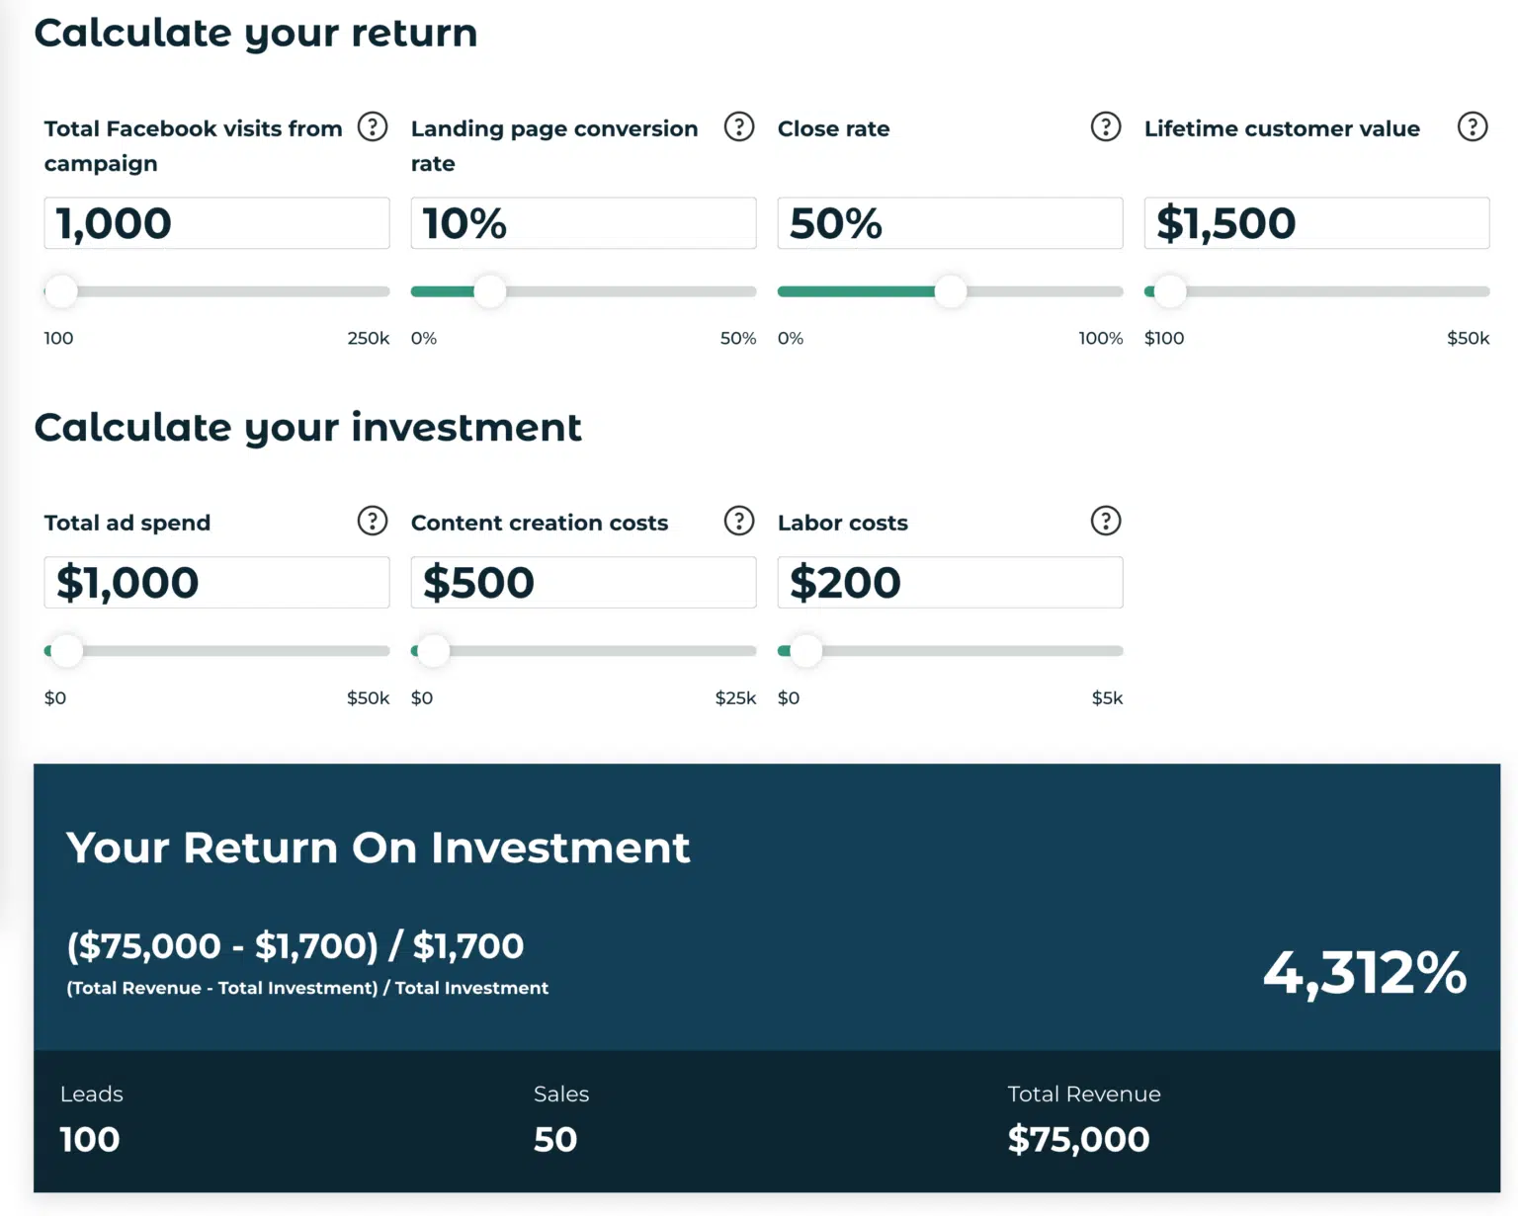The width and height of the screenshot is (1518, 1216).
Task: Edit the $1,000 Total ad spend field
Action: click(216, 583)
